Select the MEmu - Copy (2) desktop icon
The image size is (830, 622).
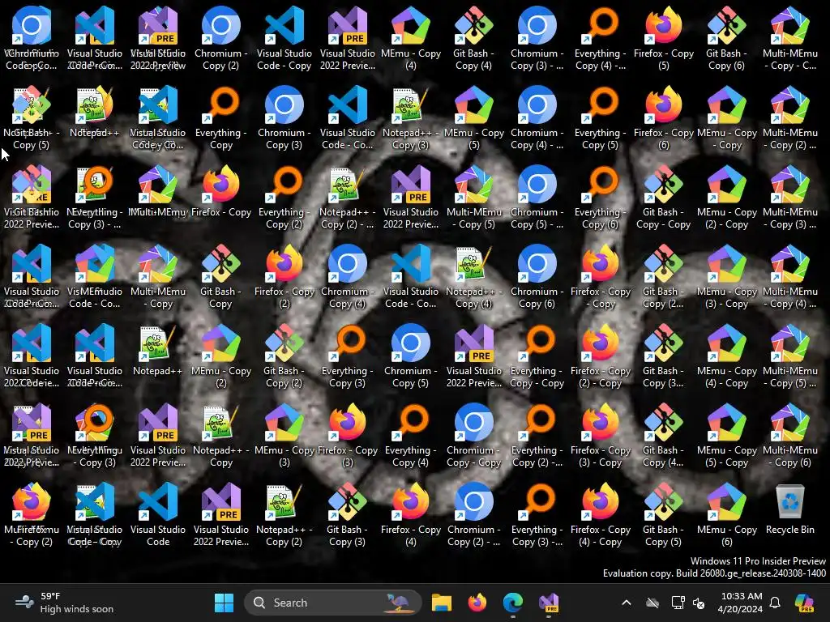[220, 356]
